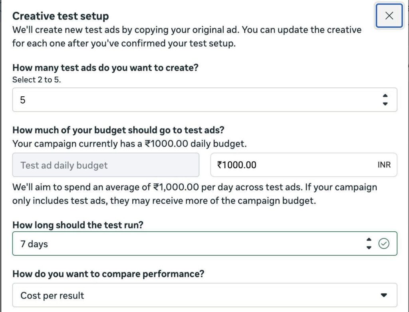This screenshot has width=409, height=312.
Task: Click the caret arrow beside Cost per result
Action: coord(384,296)
